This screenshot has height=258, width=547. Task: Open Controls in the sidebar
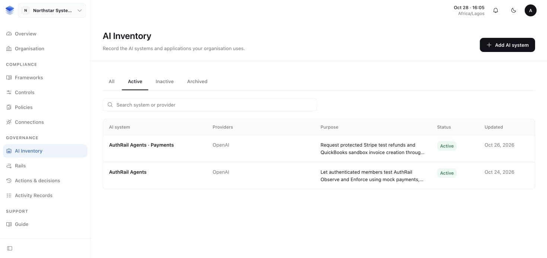click(45, 92)
